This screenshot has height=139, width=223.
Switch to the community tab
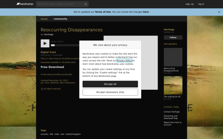tap(60, 19)
